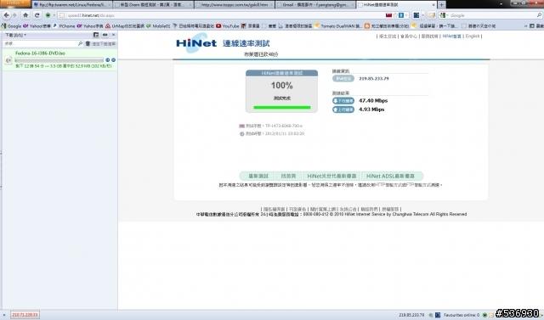Switch to the ftp.twaren.net Fedora tab
Image resolution: width=544 pixels, height=320 pixels.
[72, 5]
